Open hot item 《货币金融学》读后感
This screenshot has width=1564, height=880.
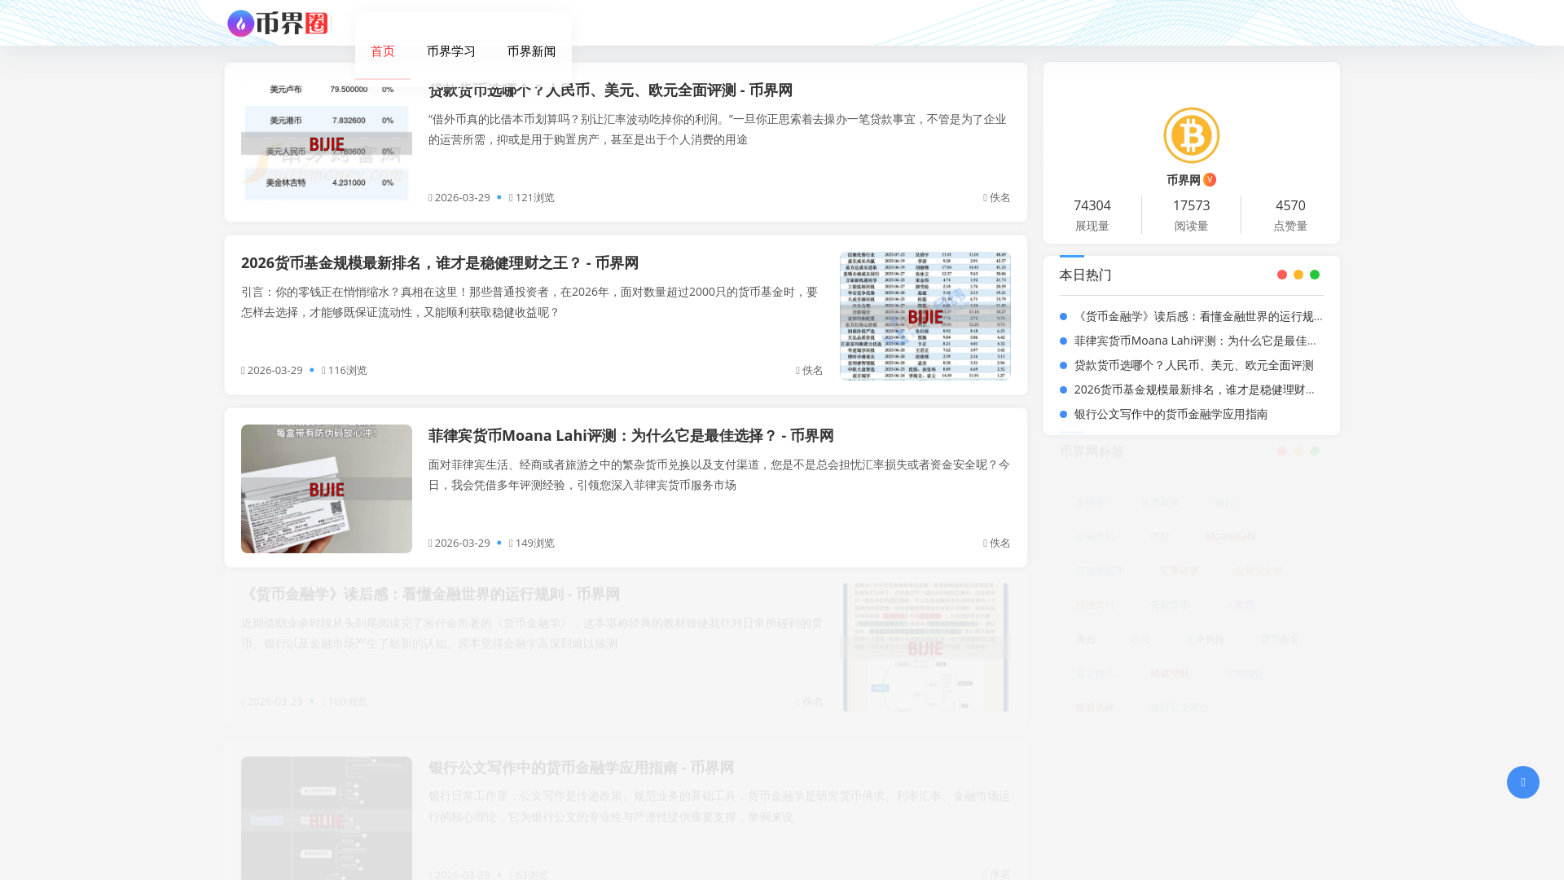pos(1198,316)
